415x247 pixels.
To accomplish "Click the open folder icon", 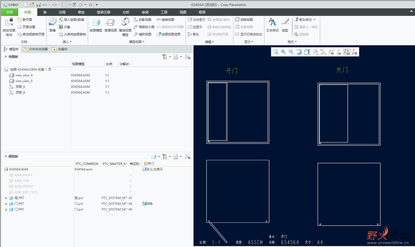I will pos(32,5).
